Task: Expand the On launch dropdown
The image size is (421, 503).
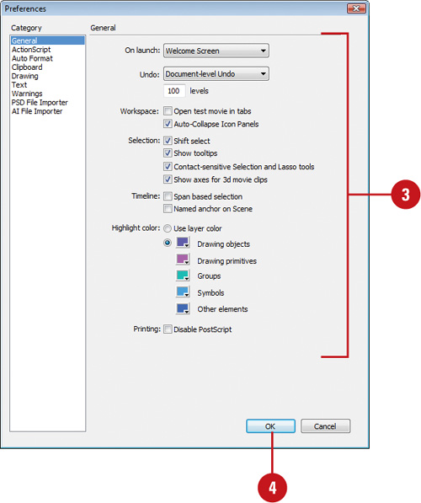Action: 216,51
